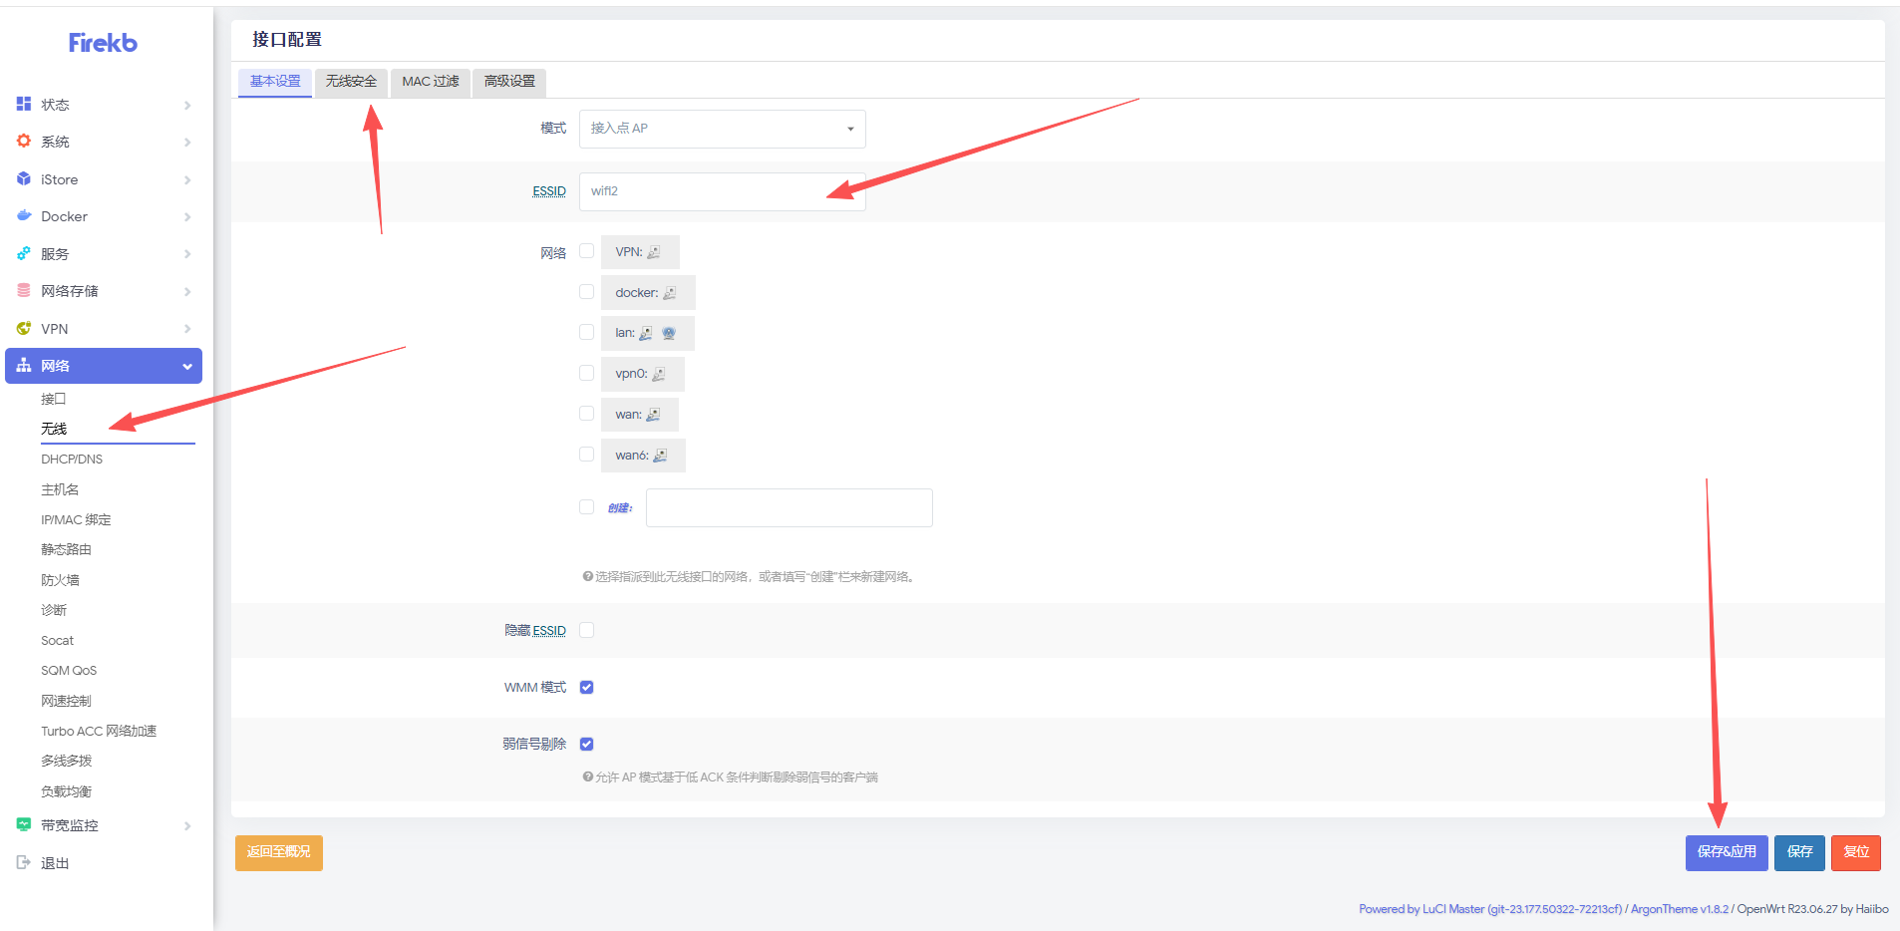Click the help icon under 弱信号剔除
Screen dimensions: 1900x931
pos(588,776)
